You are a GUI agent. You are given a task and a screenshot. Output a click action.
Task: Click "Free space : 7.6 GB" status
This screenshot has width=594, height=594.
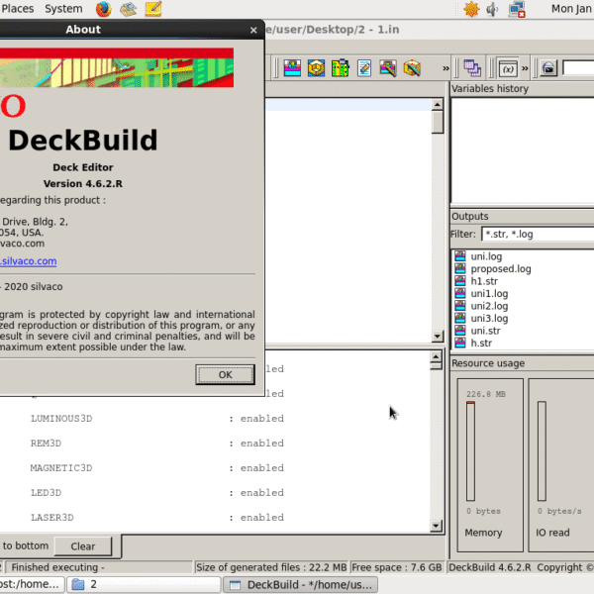click(x=397, y=567)
